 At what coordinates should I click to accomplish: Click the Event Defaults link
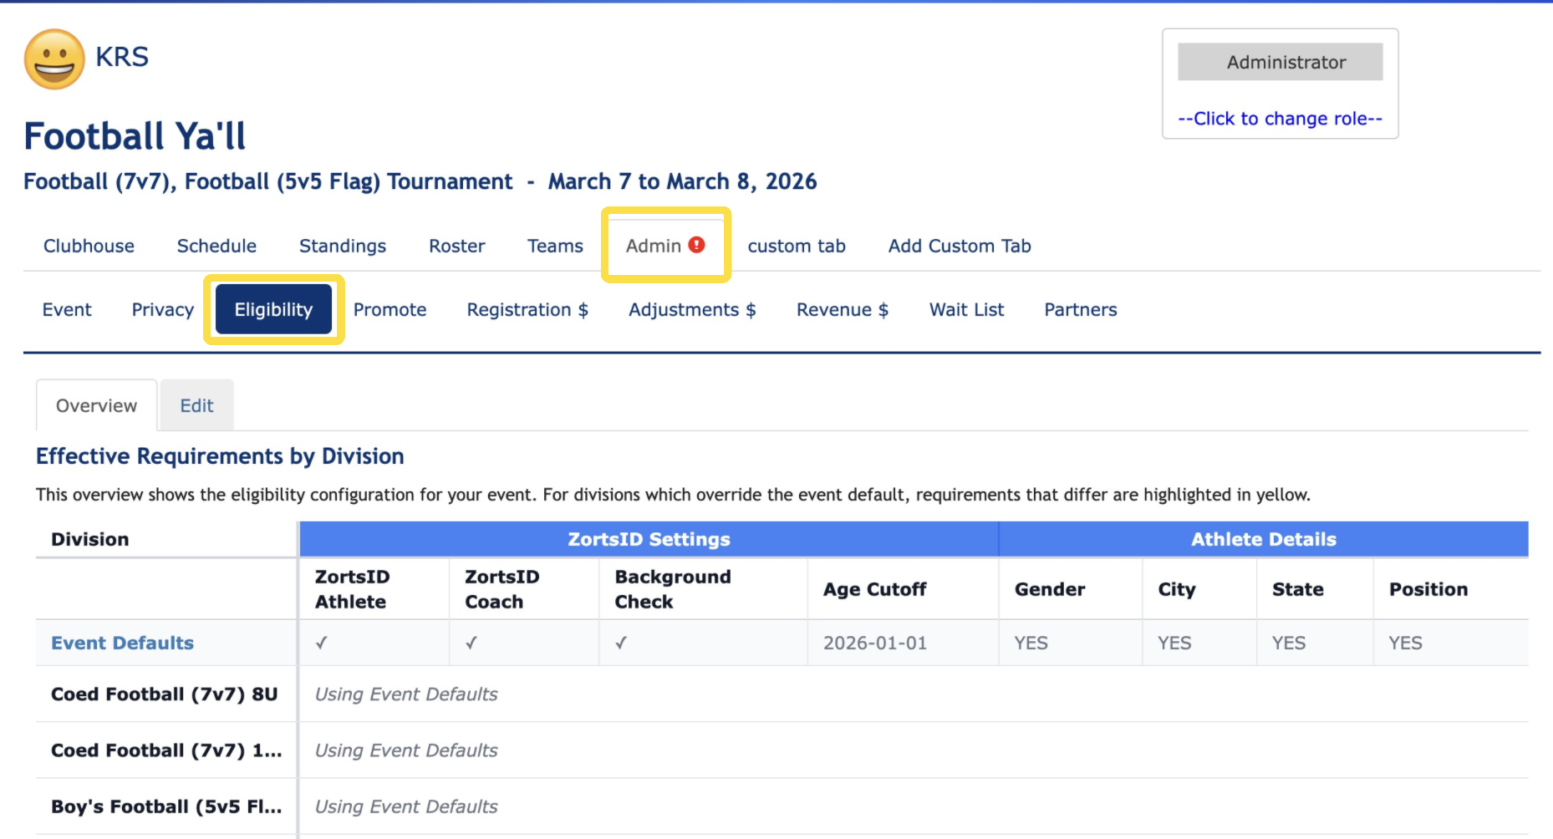click(122, 643)
